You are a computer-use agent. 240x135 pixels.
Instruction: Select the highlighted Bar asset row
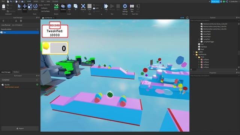click(x=19, y=33)
